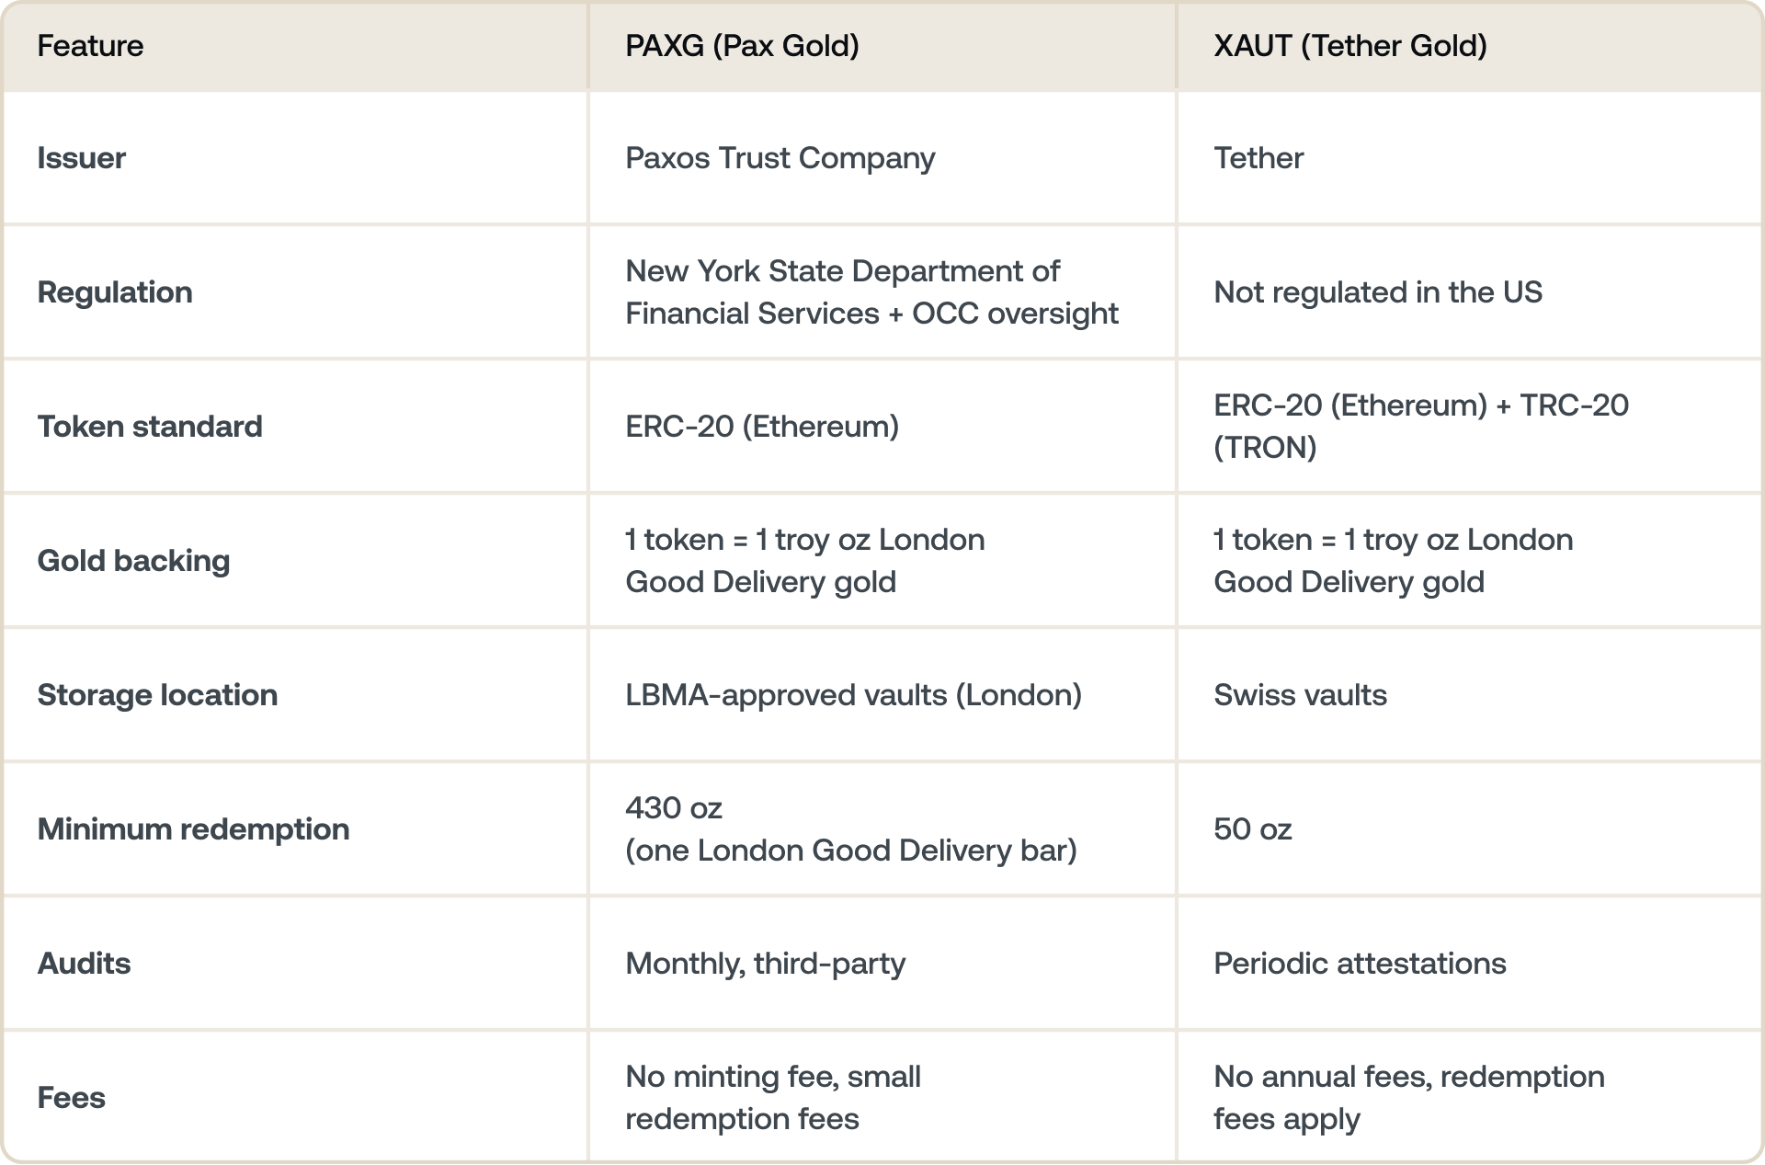
Task: Click the PAXG (Pax Gold) column header
Action: pos(742,46)
